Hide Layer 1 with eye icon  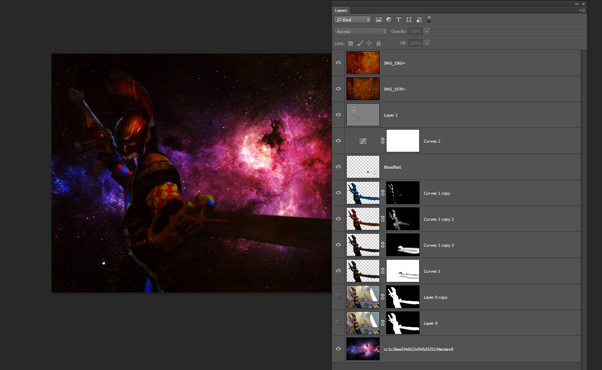(338, 115)
